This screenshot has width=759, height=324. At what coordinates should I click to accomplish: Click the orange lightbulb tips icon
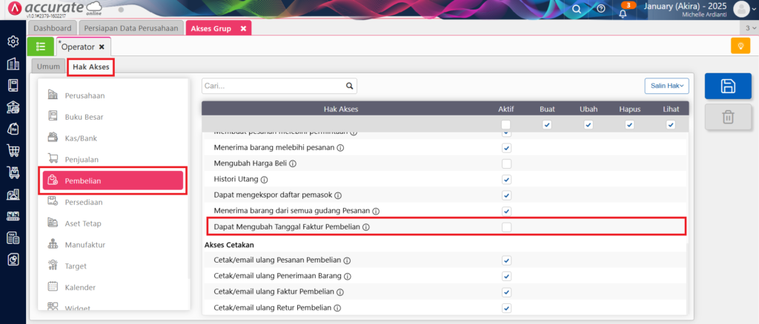pyautogui.click(x=740, y=46)
